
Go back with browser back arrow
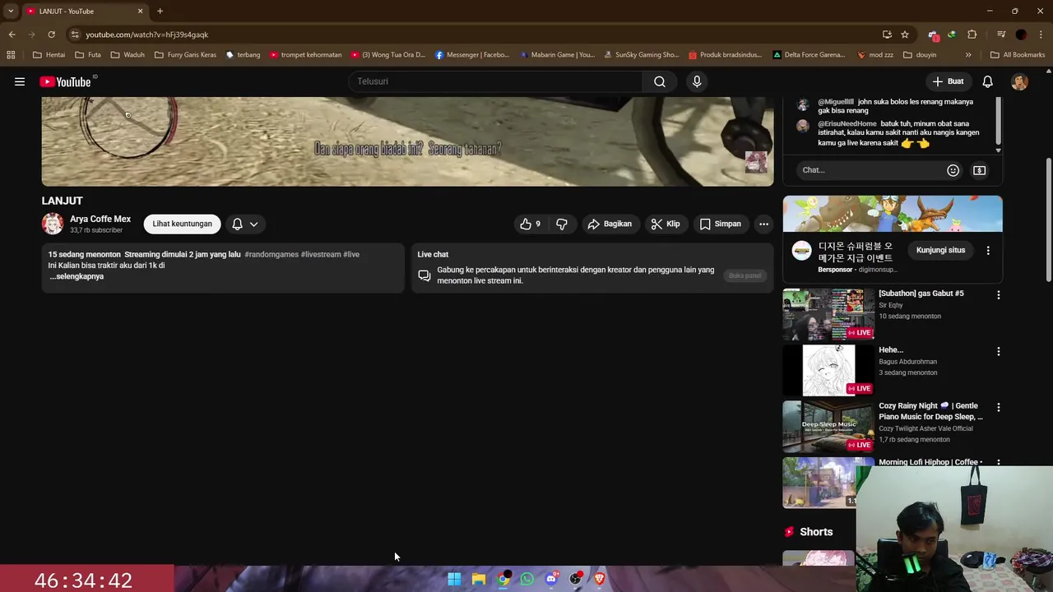click(12, 35)
